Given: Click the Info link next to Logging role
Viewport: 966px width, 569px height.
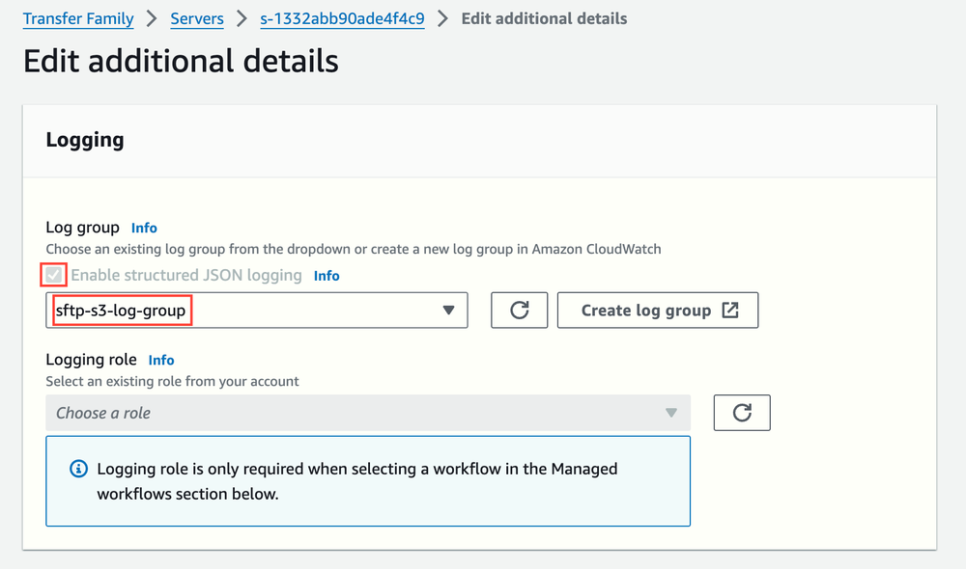Looking at the screenshot, I should 160,360.
